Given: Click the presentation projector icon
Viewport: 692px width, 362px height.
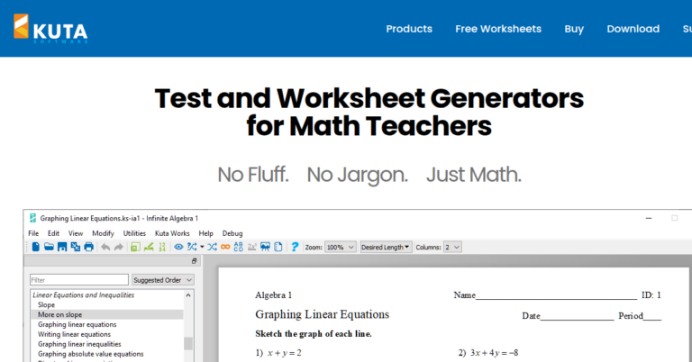Looking at the screenshot, I should coord(265,247).
